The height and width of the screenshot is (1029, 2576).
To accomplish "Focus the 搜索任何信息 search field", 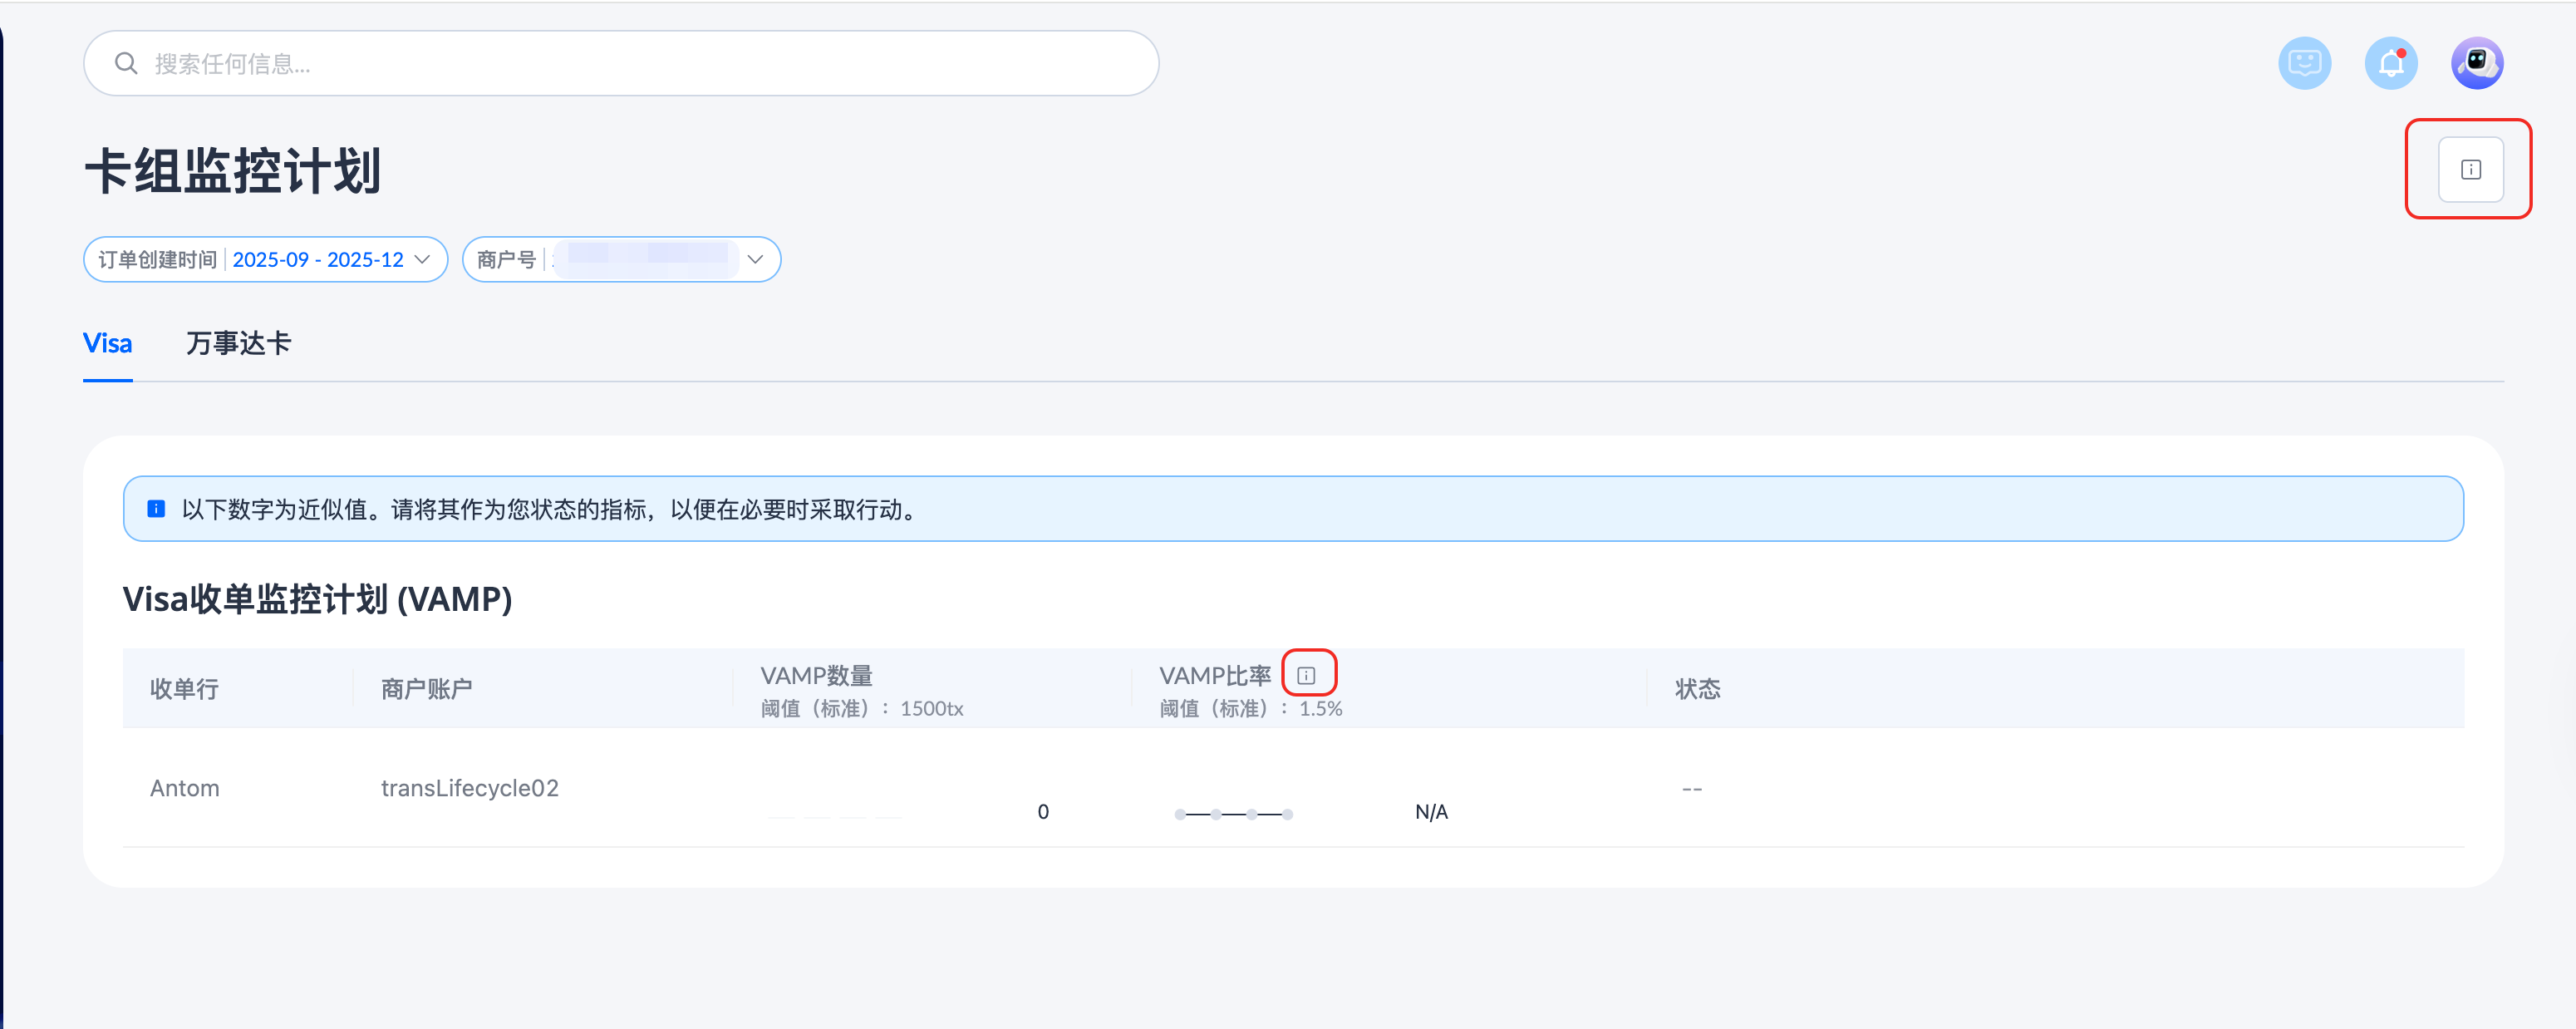I will [x=640, y=64].
